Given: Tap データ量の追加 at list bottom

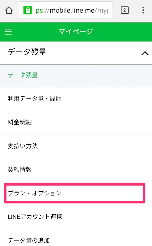Looking at the screenshot, I should point(76,238).
